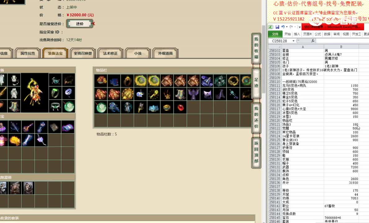Screen dimensions: 369x223
Task: Open the Excel 公式 ribbon tab
Action: coord(318,34)
